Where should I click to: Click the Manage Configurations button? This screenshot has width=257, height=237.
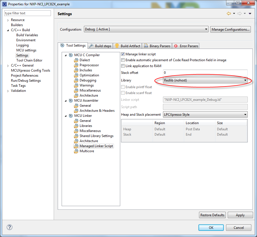(231, 29)
